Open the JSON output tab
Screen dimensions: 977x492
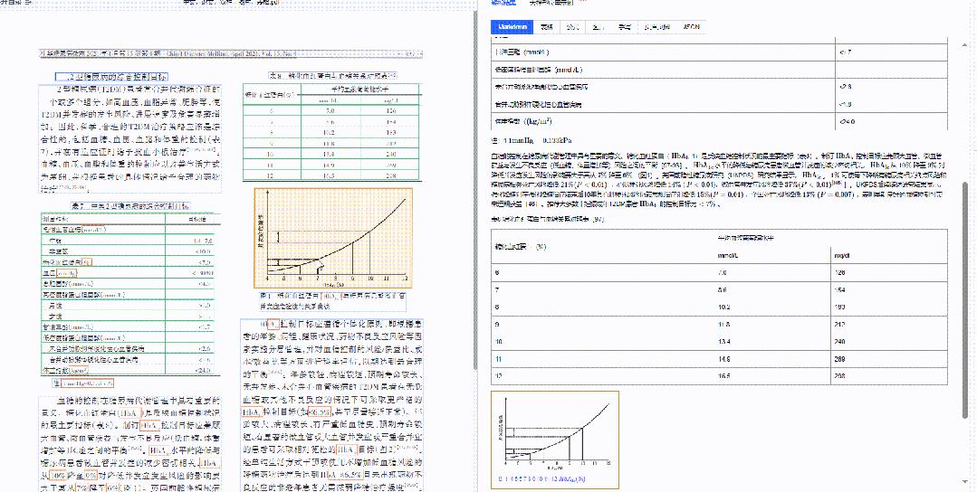pyautogui.click(x=692, y=27)
